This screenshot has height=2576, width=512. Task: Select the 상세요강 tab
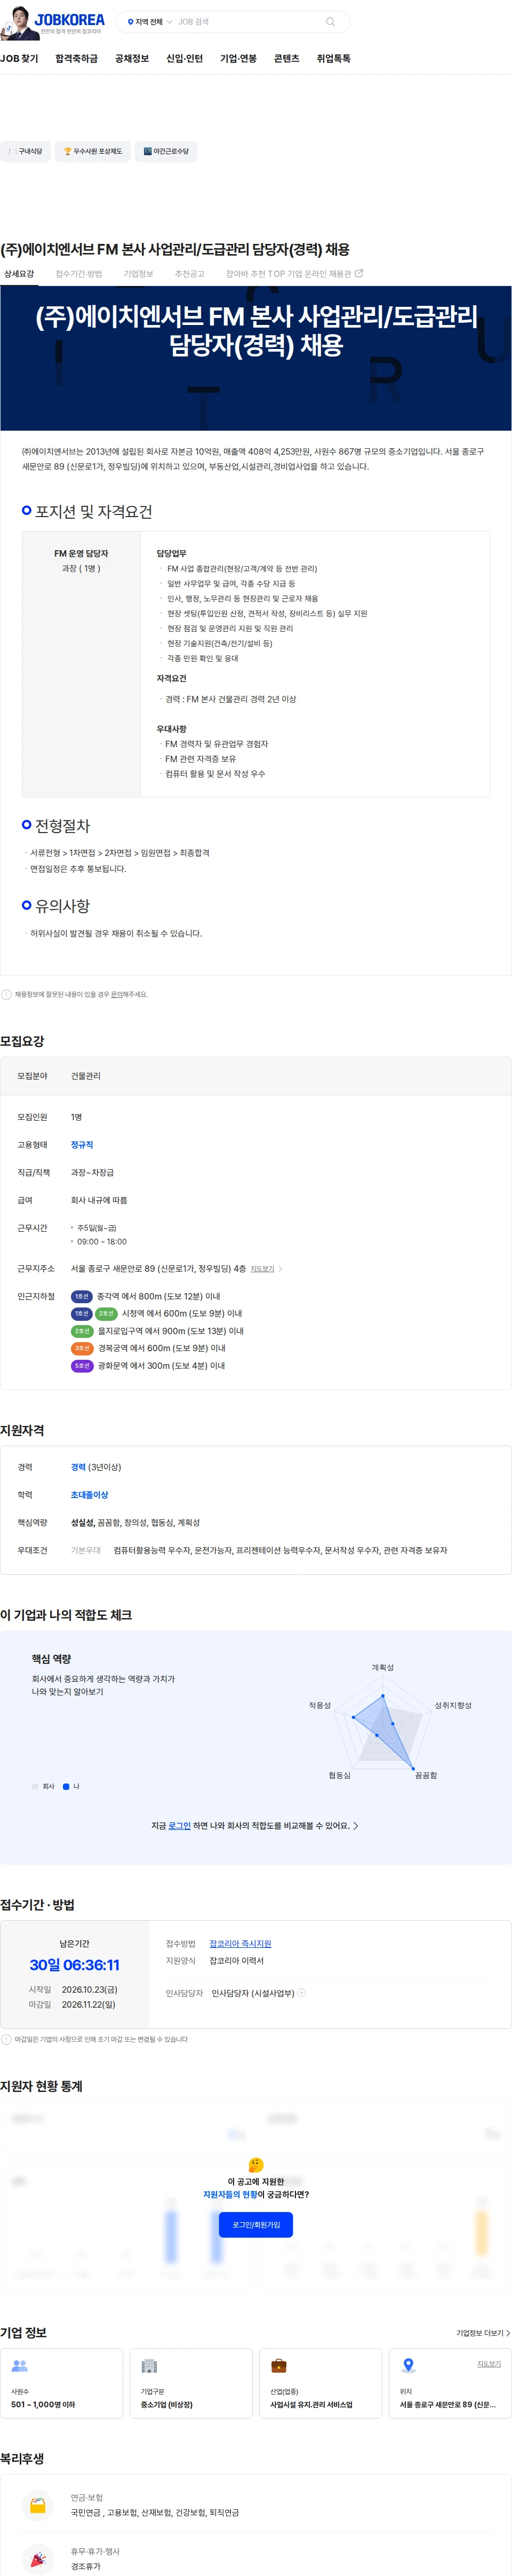(x=19, y=273)
